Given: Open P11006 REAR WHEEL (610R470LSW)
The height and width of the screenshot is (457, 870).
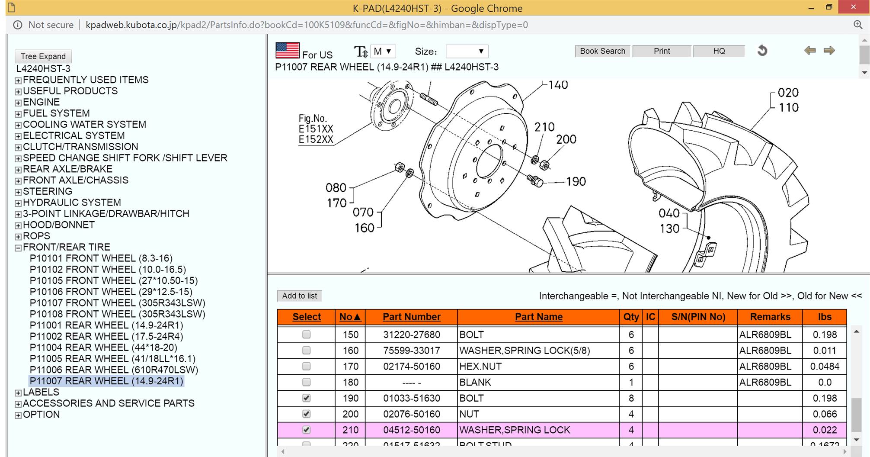Looking at the screenshot, I should tap(114, 370).
